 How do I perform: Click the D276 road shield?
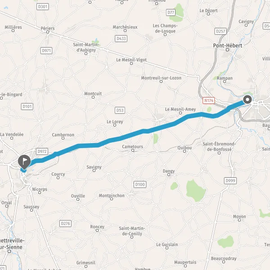coord(65,224)
